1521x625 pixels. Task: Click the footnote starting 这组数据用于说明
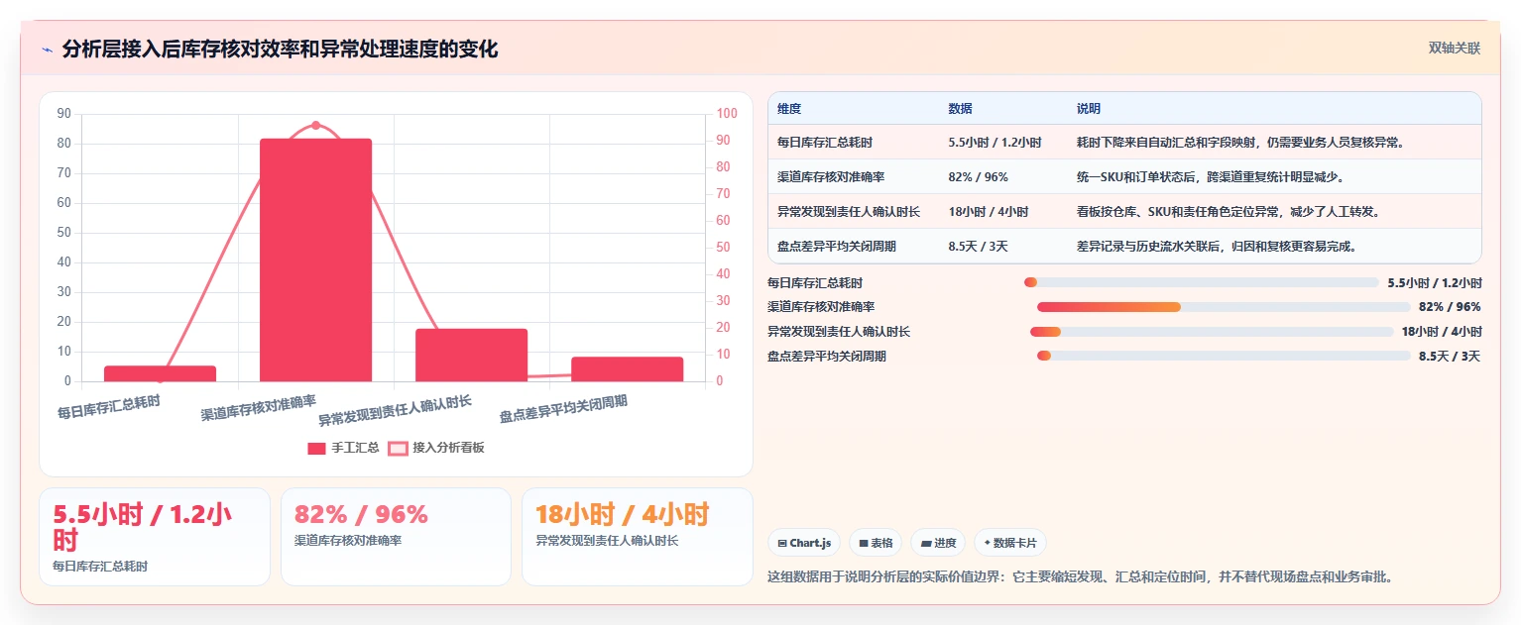(x=1081, y=576)
